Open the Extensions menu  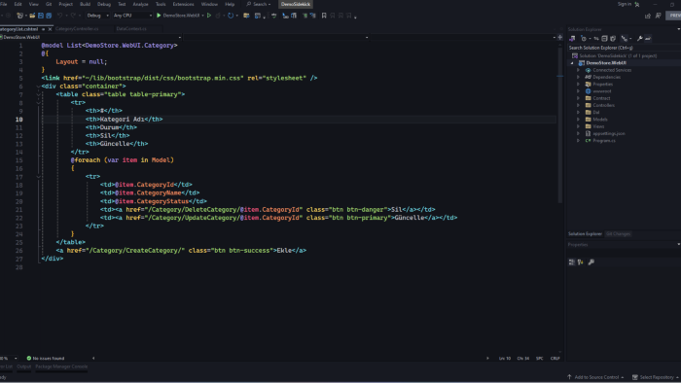tap(183, 4)
